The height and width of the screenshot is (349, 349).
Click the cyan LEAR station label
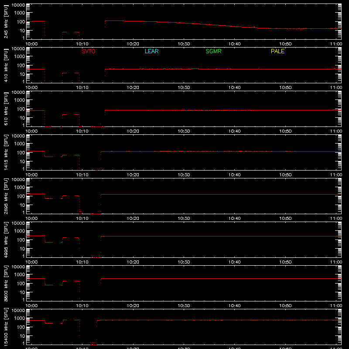coord(151,51)
